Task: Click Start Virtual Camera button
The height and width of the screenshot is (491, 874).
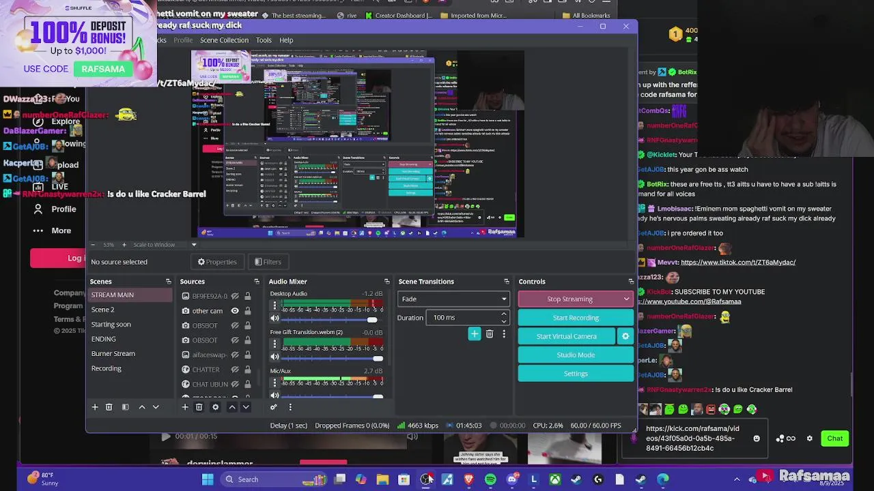Action: [x=567, y=336]
